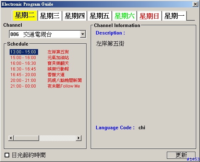Select the 星期五 tab
The width and height of the screenshot is (200, 162).
click(x=100, y=16)
